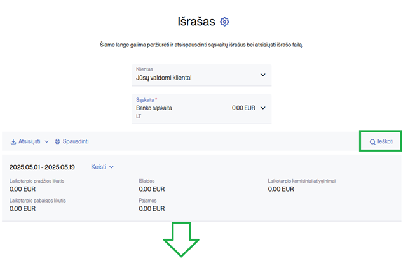The image size is (408, 270).
Task: Click the printer icon beside Spausdinti
Action: 57,141
